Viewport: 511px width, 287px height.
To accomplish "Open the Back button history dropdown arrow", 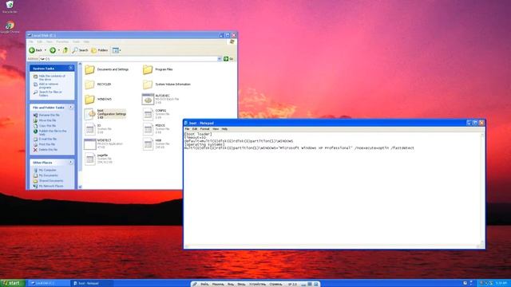I will click(46, 50).
